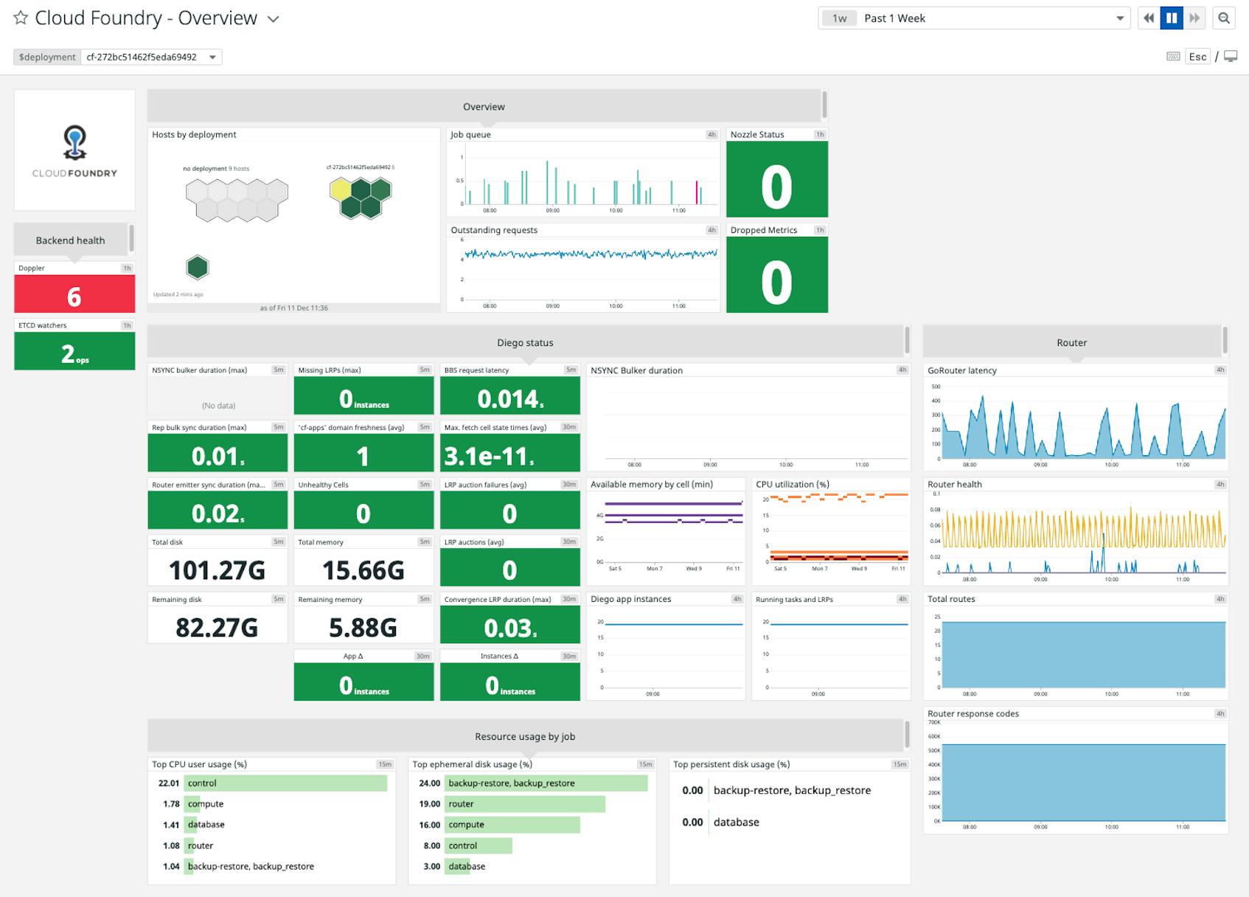The width and height of the screenshot is (1249, 897).
Task: Click the zoom-out magnifier icon
Action: click(x=1223, y=18)
